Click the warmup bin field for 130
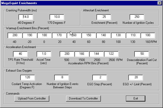This screenshot has height=108, width=163. (133, 35)
